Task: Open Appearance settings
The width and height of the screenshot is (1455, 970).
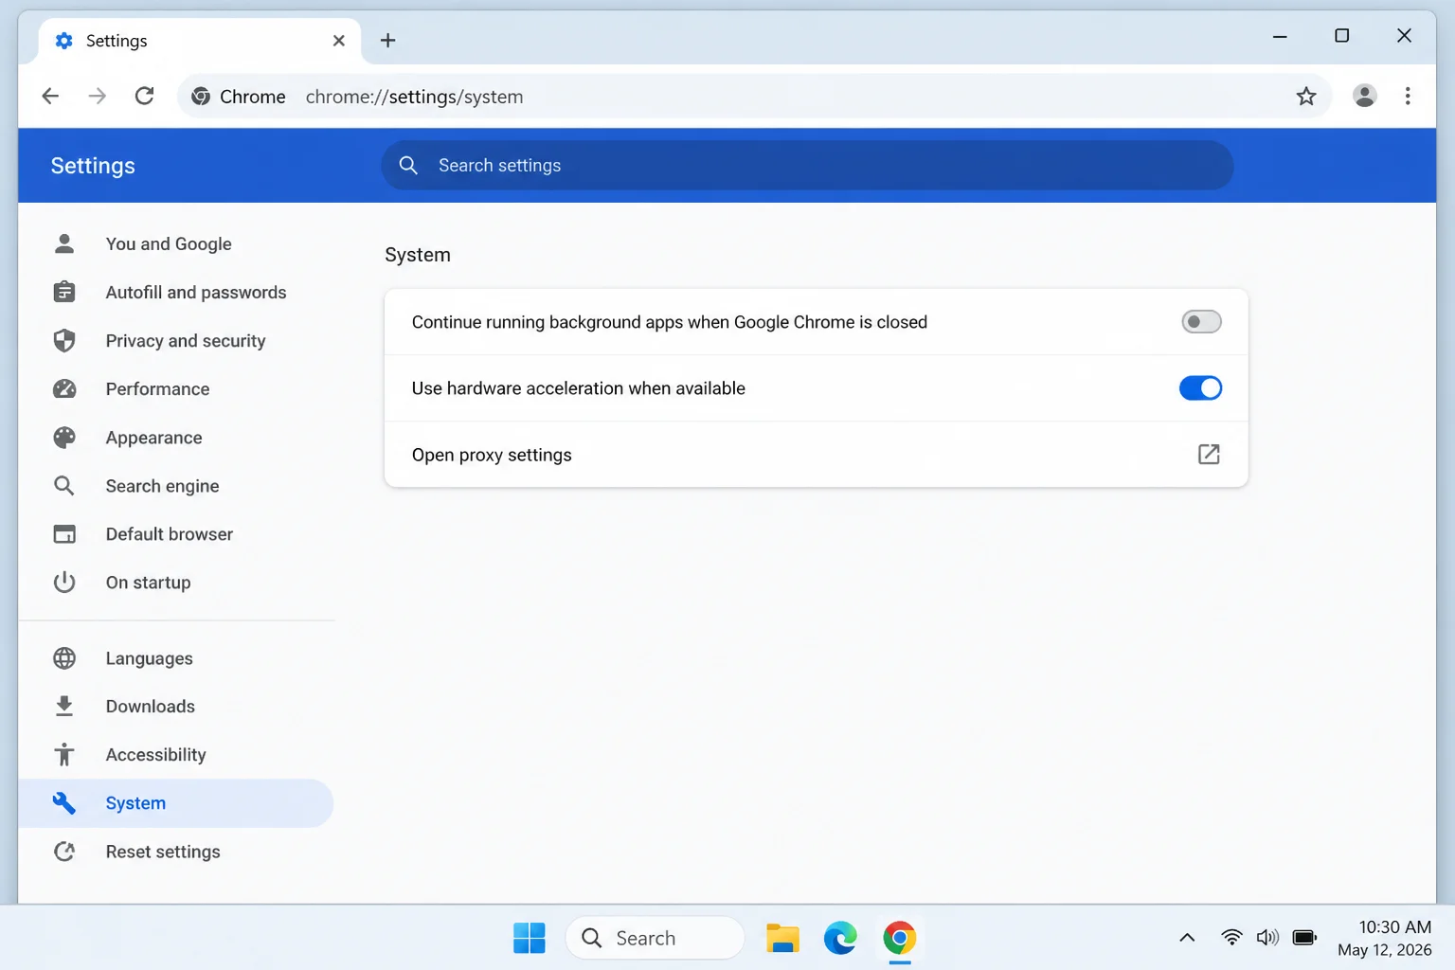Action: tap(176, 437)
